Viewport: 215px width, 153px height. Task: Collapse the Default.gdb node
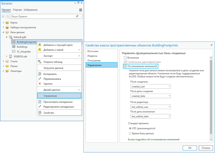click(7, 37)
